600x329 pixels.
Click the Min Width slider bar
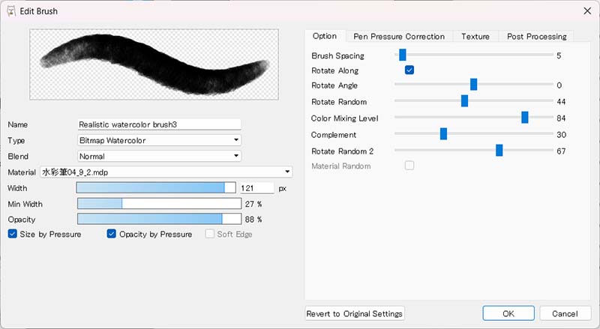tap(159, 204)
